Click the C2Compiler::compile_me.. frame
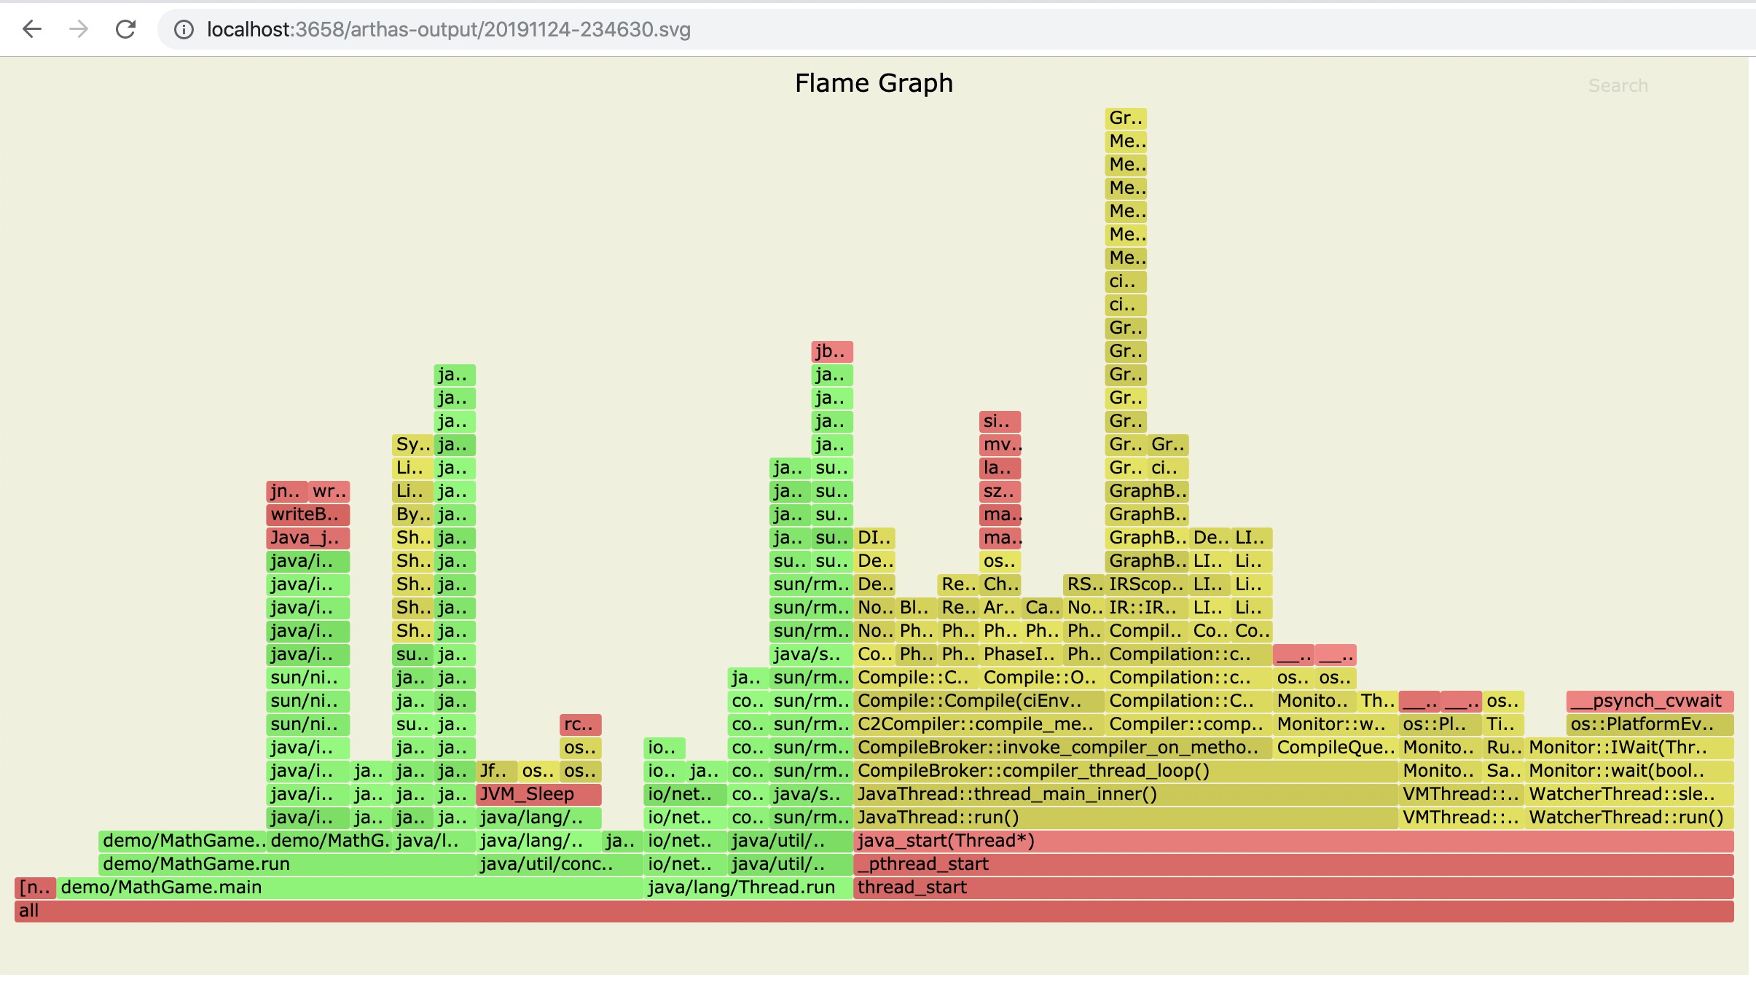The width and height of the screenshot is (1756, 988). 978,724
